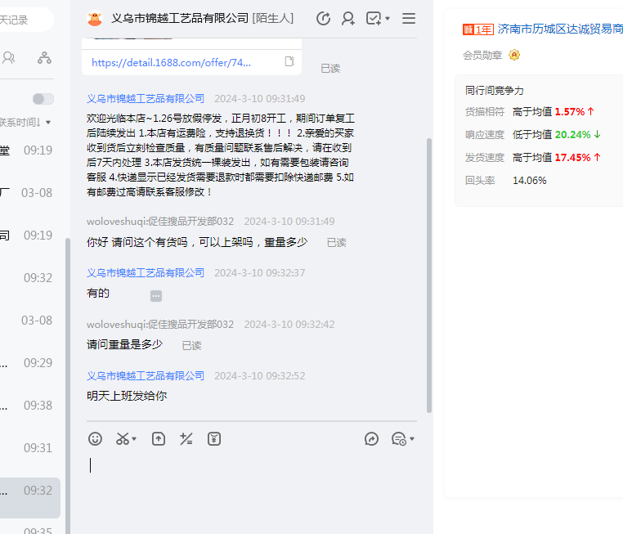The width and height of the screenshot is (623, 534).
Task: Click the message text input area
Action: (253, 474)
